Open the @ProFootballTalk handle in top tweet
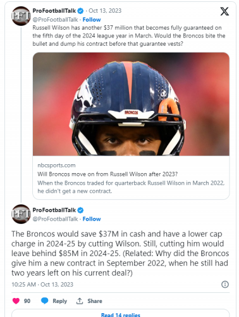 click(55, 20)
